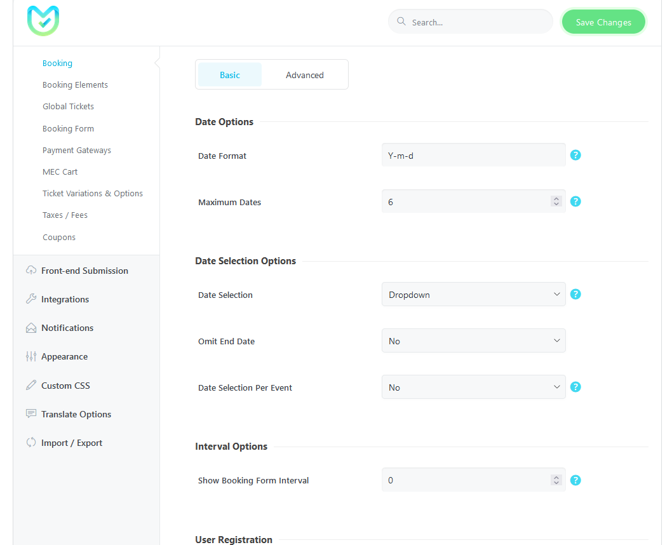Image resolution: width=665 pixels, height=545 pixels.
Task: Open Payment Gateways settings
Action: click(x=77, y=150)
